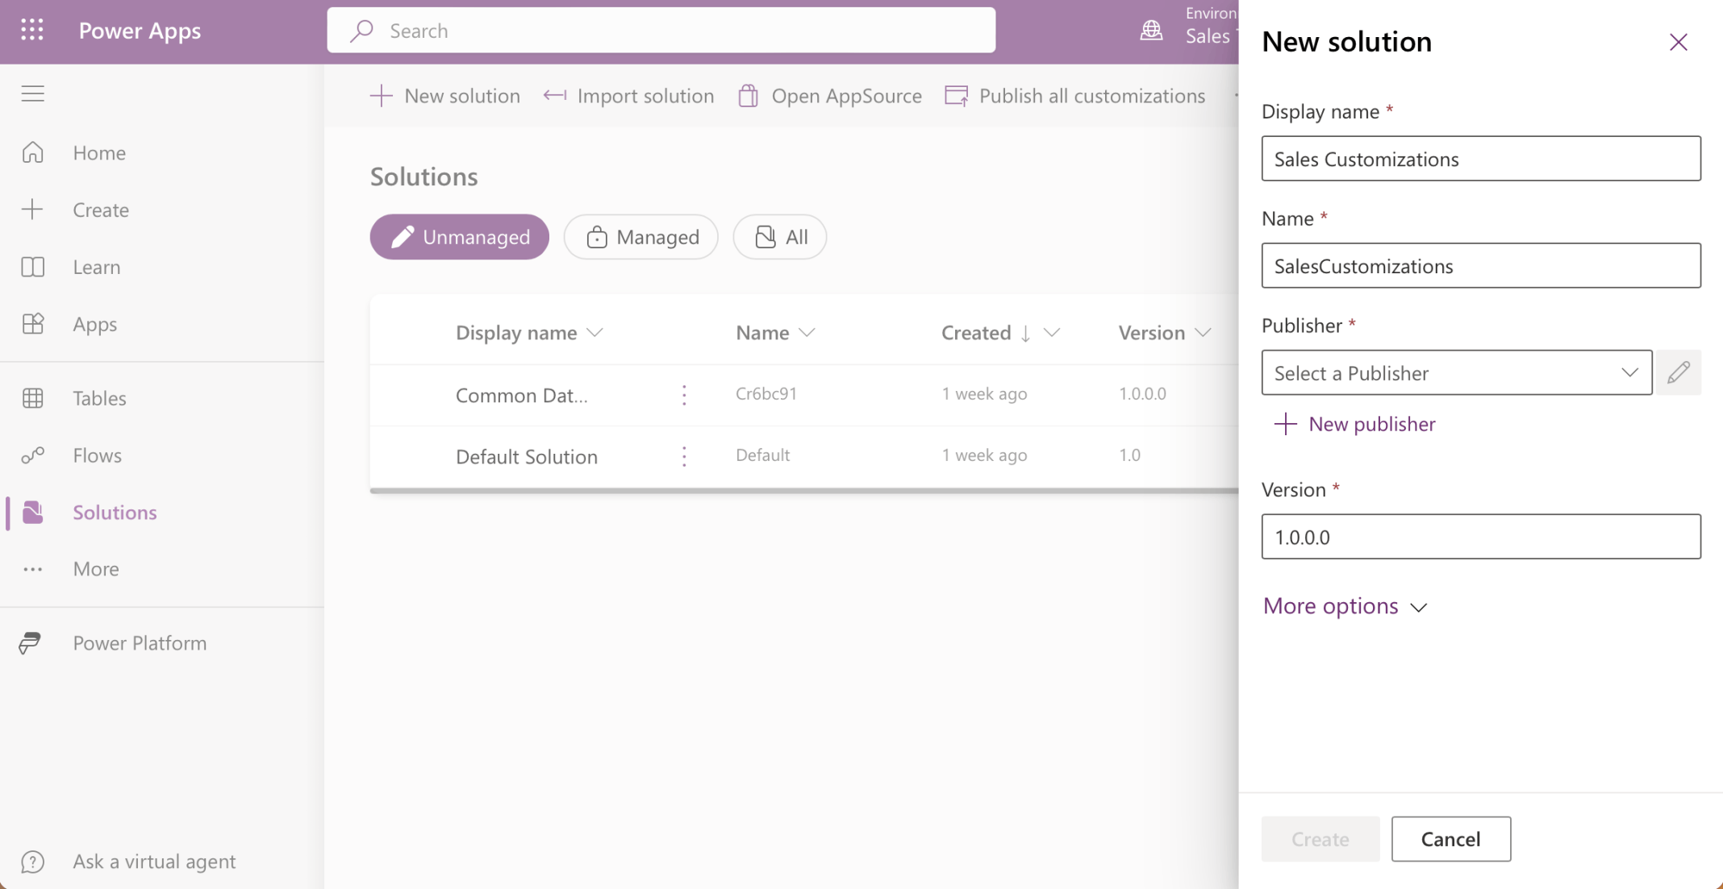Viewport: 1723px width, 889px height.
Task: Switch to the Unmanaged solutions filter
Action: coord(459,237)
